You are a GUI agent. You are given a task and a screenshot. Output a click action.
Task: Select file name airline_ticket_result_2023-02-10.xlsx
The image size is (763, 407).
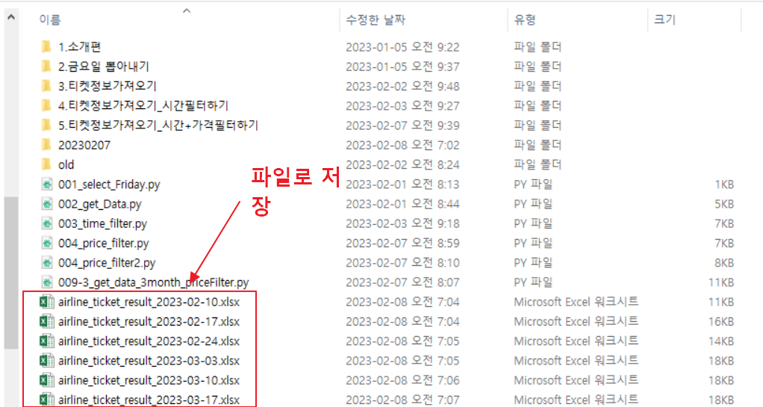point(149,302)
